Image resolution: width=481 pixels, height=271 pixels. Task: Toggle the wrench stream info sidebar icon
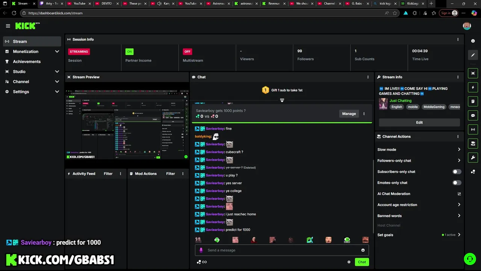coord(473,157)
